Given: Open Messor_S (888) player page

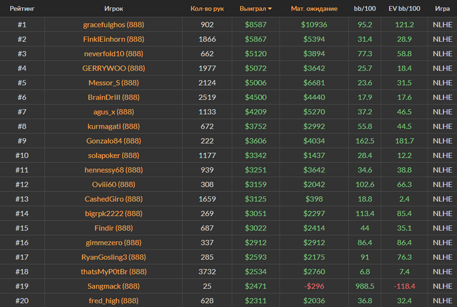Looking at the screenshot, I should click(114, 83).
